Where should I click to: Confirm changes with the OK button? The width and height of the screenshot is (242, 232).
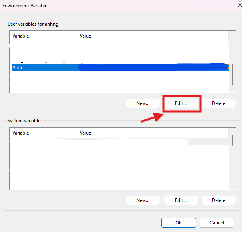178,222
